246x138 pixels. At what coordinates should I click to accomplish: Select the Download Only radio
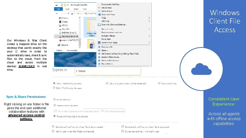coord(159,83)
